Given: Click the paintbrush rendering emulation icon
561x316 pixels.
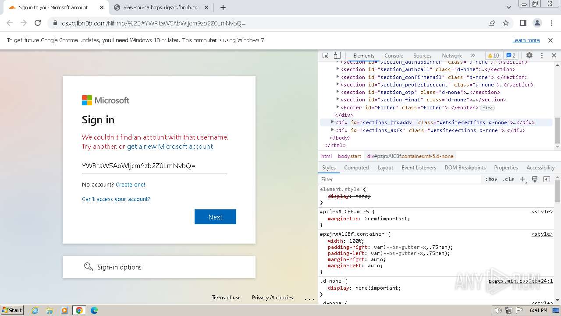Looking at the screenshot, I should 535,179.
